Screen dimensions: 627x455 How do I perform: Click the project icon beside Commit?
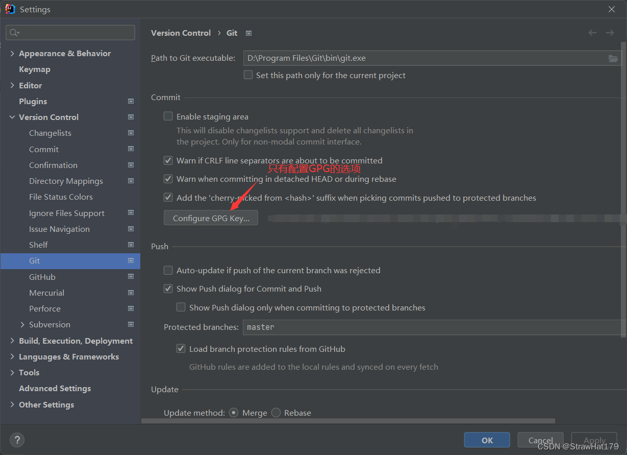point(131,149)
